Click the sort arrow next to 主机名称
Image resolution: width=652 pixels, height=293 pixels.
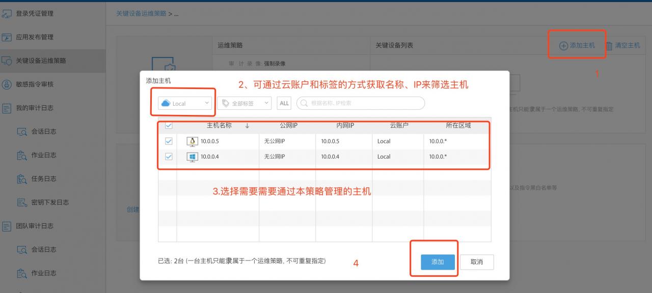pyautogui.click(x=247, y=126)
